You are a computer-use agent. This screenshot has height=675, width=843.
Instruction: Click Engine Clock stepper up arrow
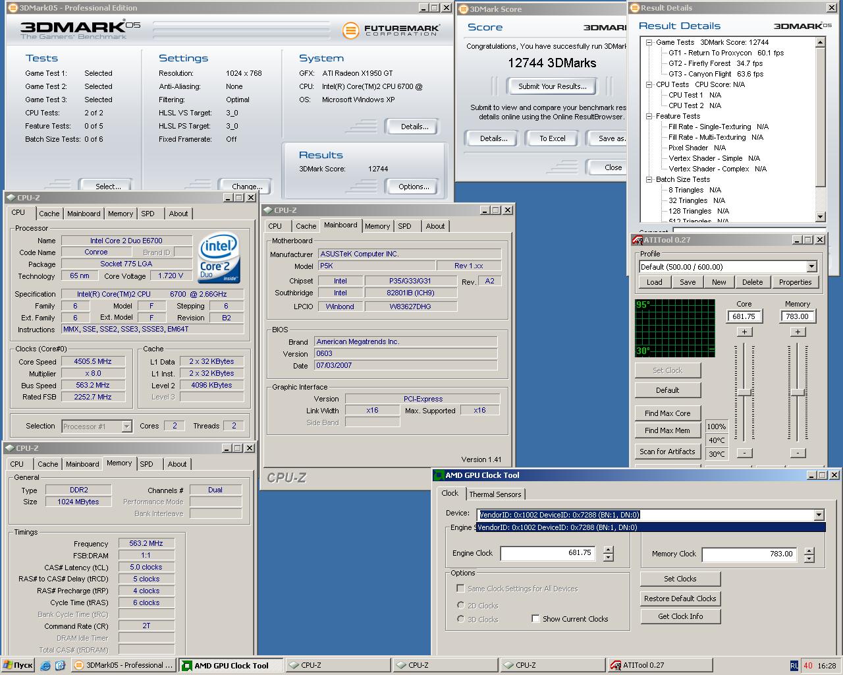[608, 550]
